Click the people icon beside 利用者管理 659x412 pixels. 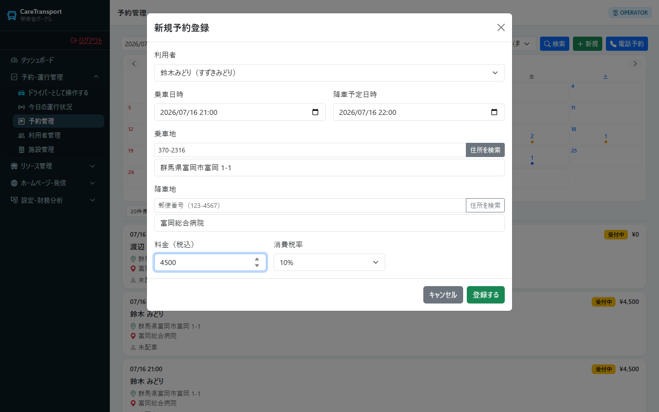pos(22,135)
